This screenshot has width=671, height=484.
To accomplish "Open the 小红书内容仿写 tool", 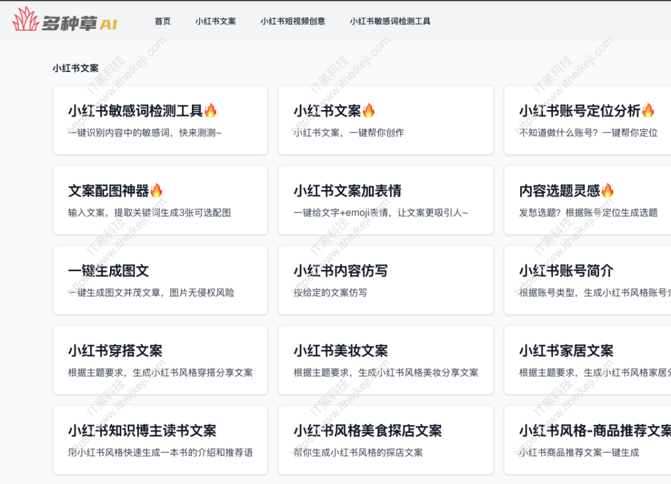I will pyautogui.click(x=385, y=280).
